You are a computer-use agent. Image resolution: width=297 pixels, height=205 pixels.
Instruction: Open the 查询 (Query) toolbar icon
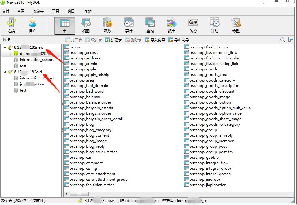coord(150,25)
